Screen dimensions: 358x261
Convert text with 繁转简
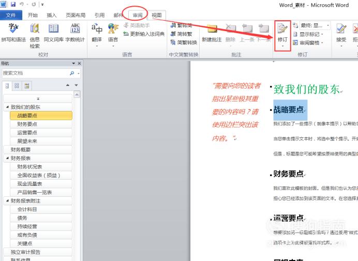pyautogui.click(x=182, y=25)
